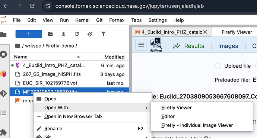Screen dimensions: 257x138
Task: Open the Git sidebar panel
Action: click(3, 93)
